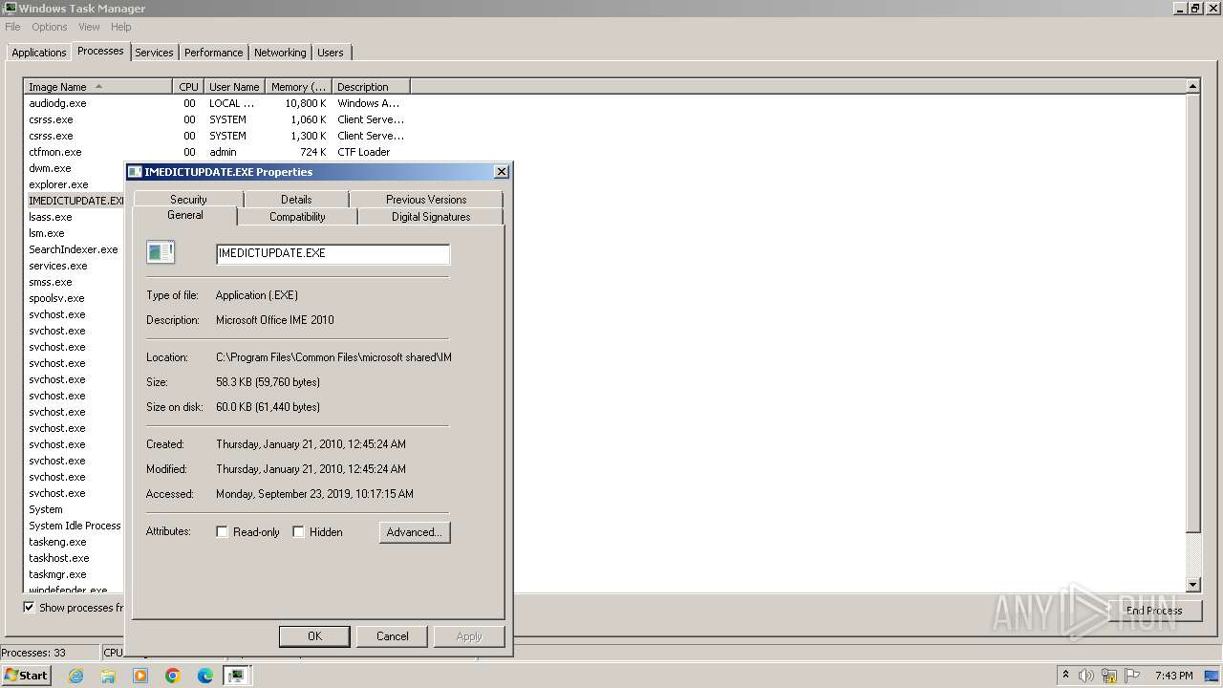This screenshot has height=688, width=1223.
Task: Switch to the Networking tab
Action: pos(280,53)
